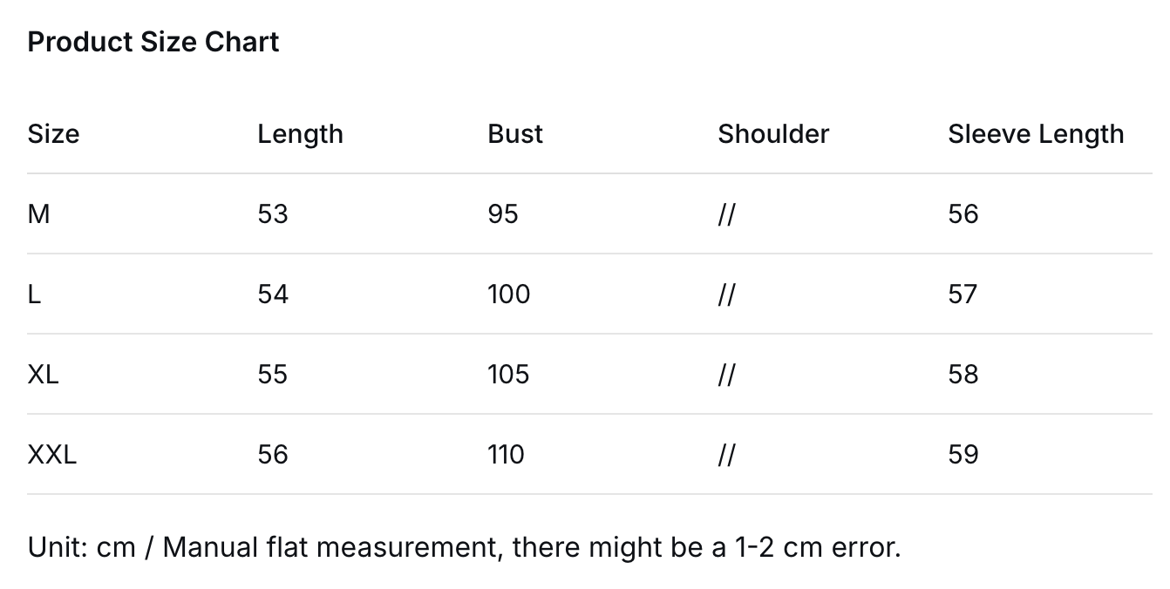Viewport: 1170px width, 589px height.
Task: Select length value 55 in XL row
Action: click(x=273, y=375)
